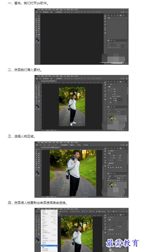Select the Hand tool in step two screenshot

tap(39, 101)
